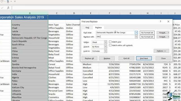The image size is (181, 101).
Task: Click the 11/15/2012 ship date cell
Action: pos(148,68)
